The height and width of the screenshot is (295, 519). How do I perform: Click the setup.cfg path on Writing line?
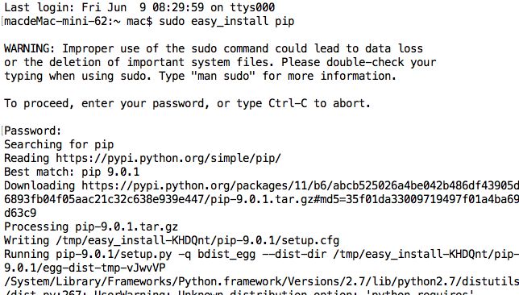pos(197,240)
